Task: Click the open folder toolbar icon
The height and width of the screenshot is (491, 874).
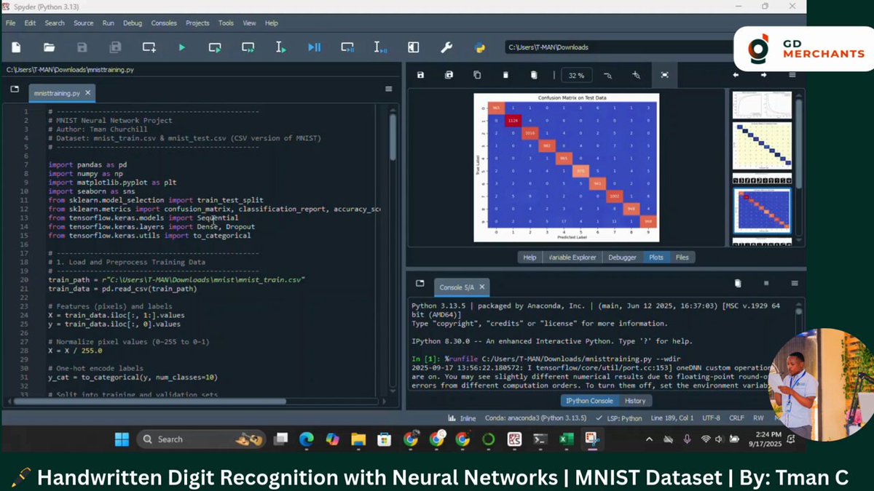Action: point(49,47)
